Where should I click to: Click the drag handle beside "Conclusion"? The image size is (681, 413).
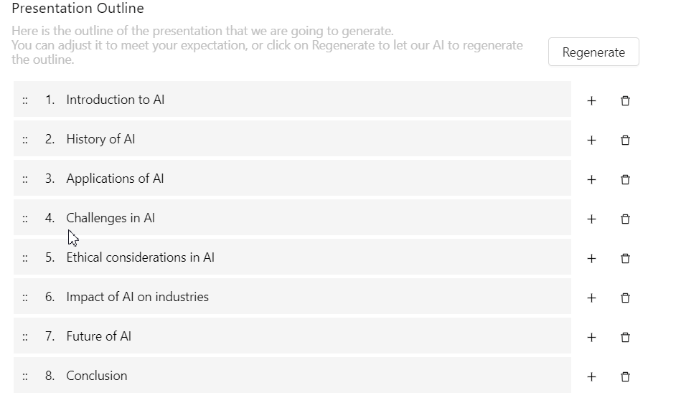click(x=26, y=376)
